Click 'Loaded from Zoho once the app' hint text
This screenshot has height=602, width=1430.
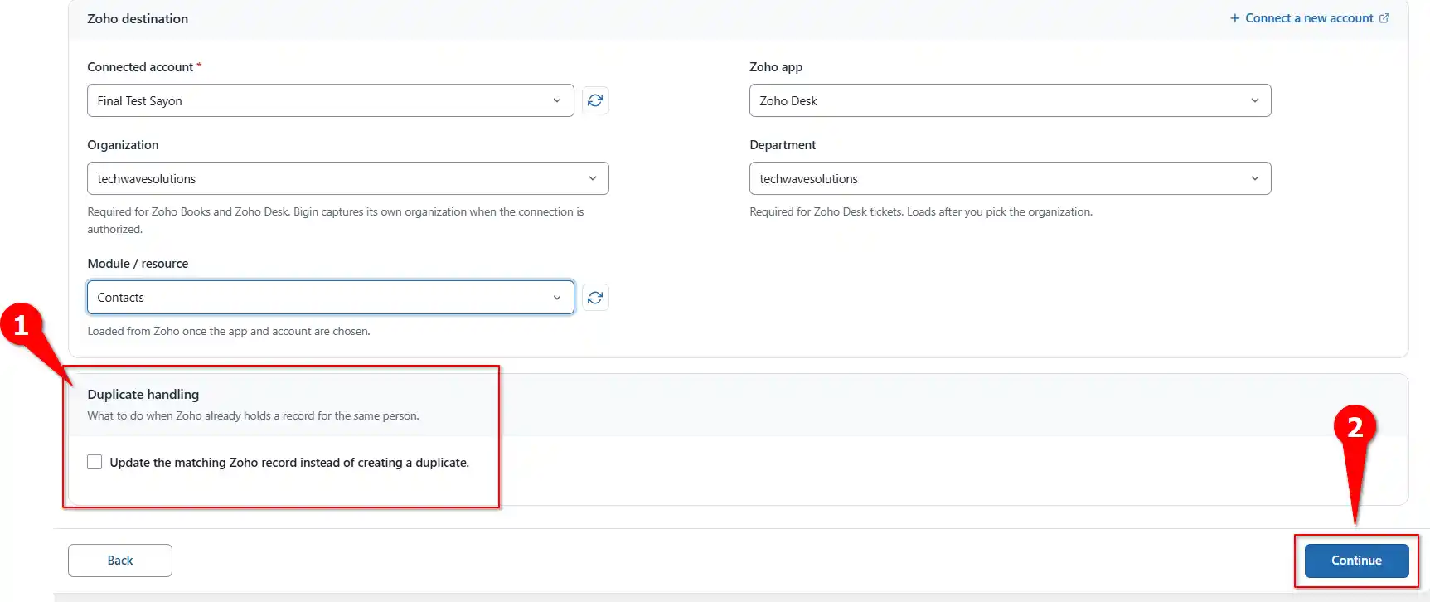[229, 331]
